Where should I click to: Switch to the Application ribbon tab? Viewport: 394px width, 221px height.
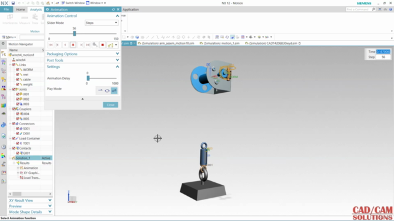pos(131,9)
